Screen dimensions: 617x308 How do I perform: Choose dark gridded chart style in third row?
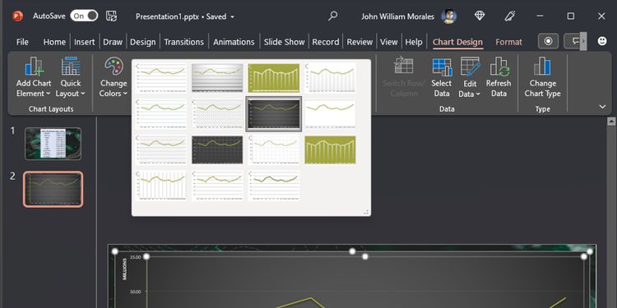[x=217, y=149]
